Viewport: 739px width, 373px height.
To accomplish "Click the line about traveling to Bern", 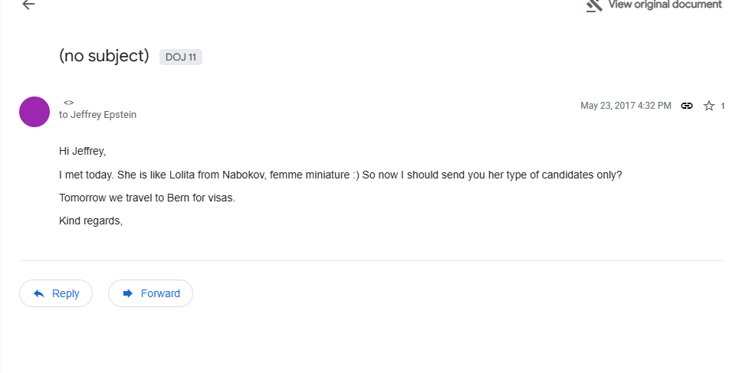I will click(147, 198).
